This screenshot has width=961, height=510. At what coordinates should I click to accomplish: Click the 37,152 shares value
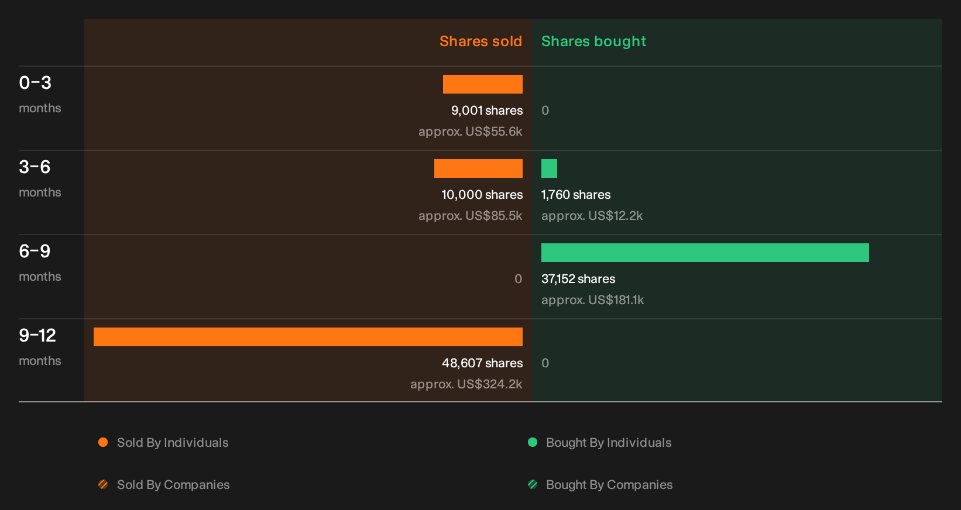[x=578, y=279]
